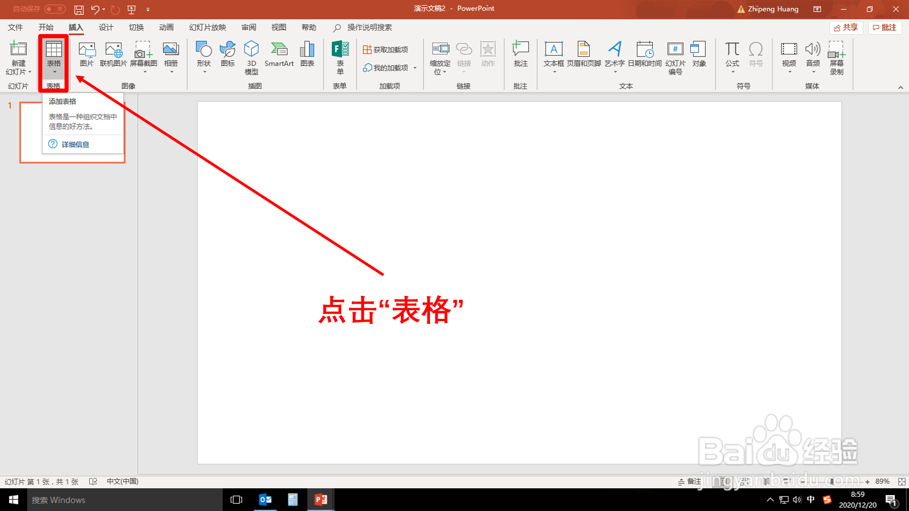Click the Table (表格) insert button

coord(54,58)
